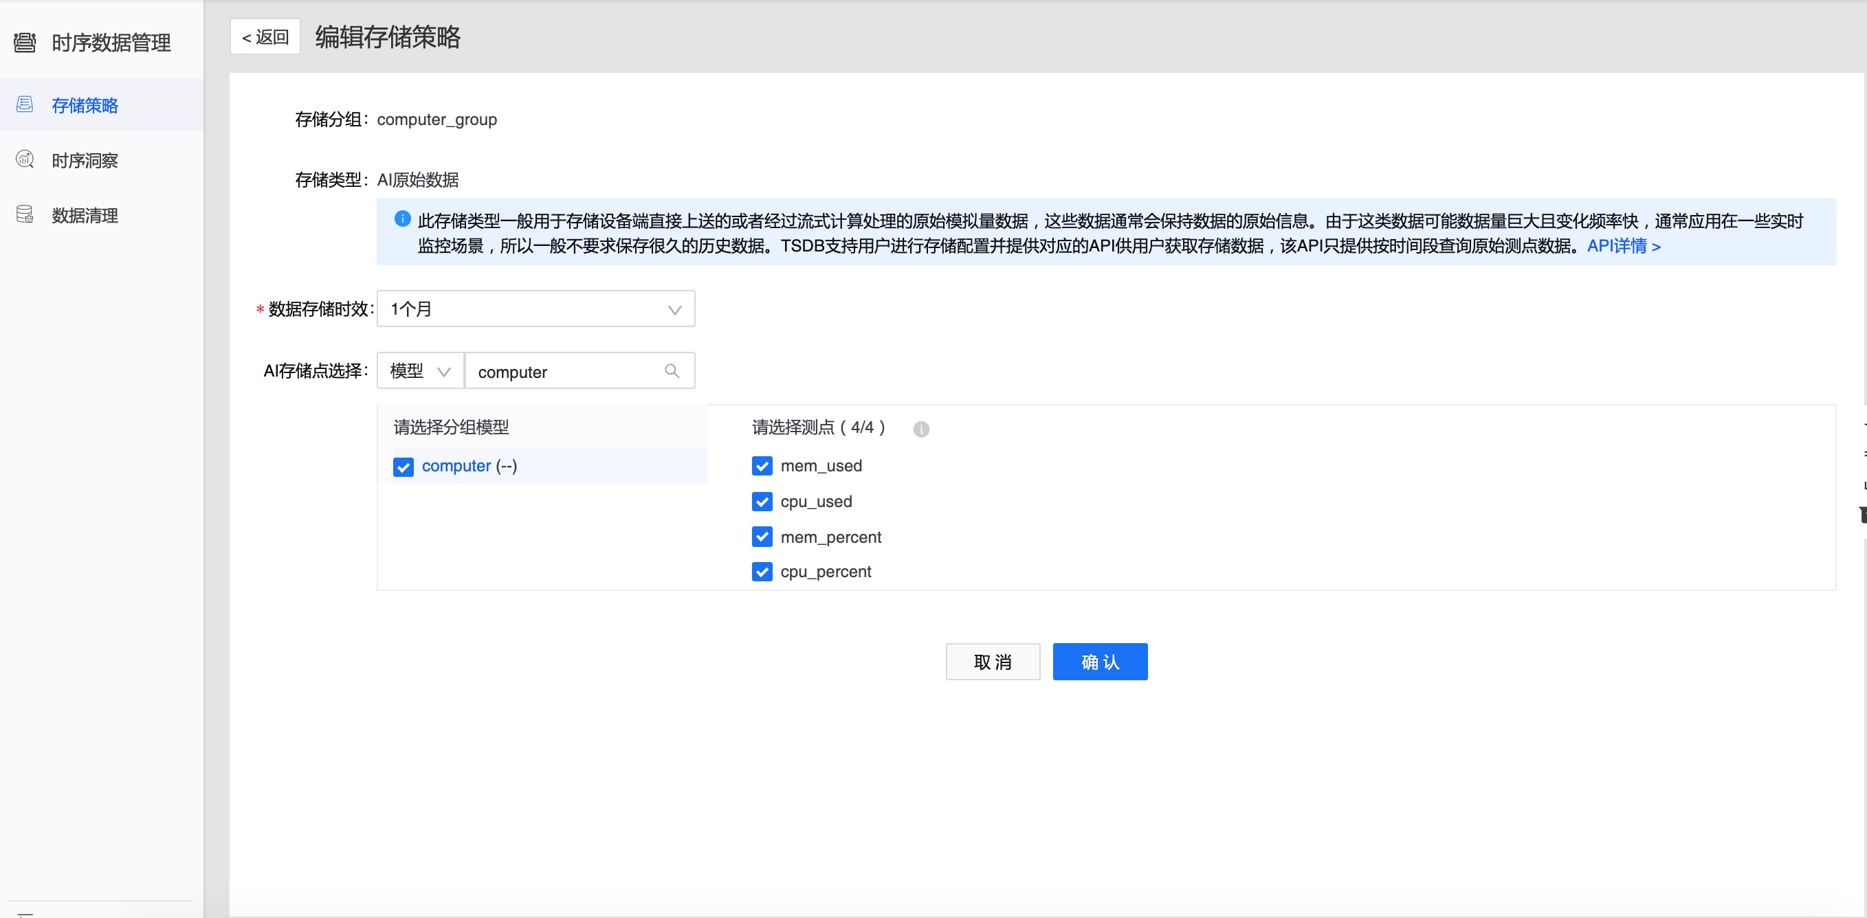Click the 取消 cancel button
Screen dimensions: 1867x918
pyautogui.click(x=993, y=662)
